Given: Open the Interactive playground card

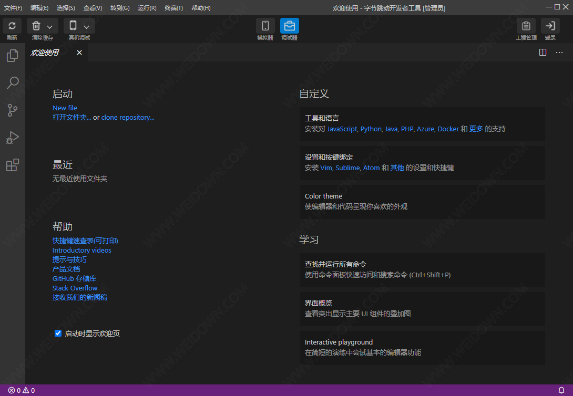Looking at the screenshot, I should 422,348.
